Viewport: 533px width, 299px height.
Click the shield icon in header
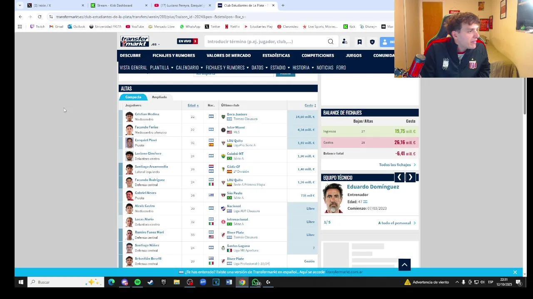coord(372,42)
